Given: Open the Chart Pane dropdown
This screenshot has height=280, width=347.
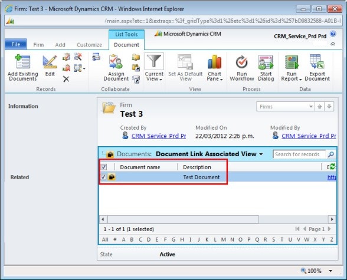Looking at the screenshot, I should coord(214,68).
